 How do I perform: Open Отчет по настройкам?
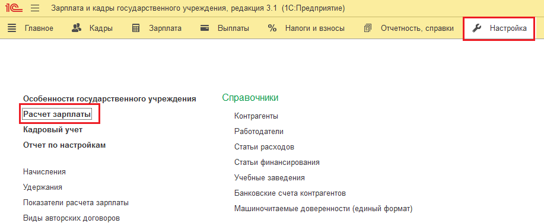coord(65,145)
